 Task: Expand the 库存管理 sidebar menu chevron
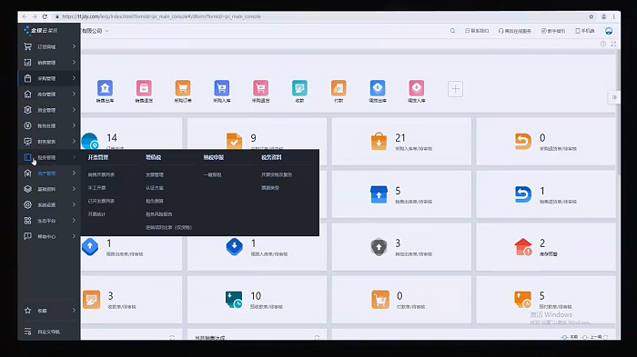click(x=74, y=94)
